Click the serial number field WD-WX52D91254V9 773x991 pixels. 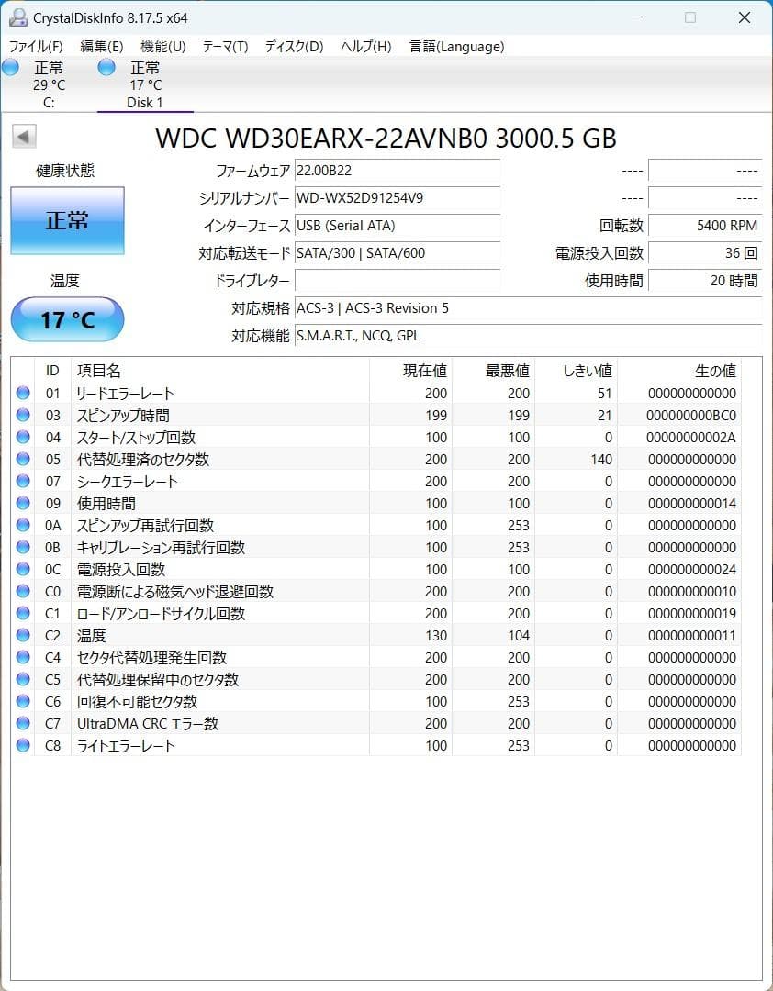pos(397,198)
